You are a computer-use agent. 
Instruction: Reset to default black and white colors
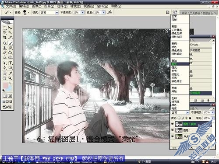4,91
